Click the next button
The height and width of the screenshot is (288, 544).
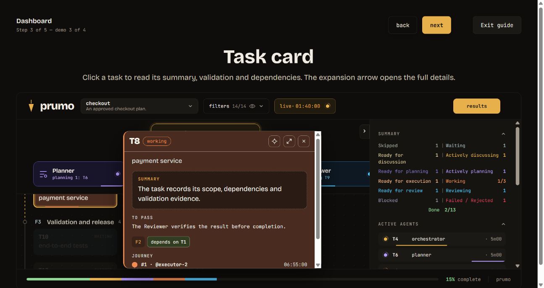436,25
